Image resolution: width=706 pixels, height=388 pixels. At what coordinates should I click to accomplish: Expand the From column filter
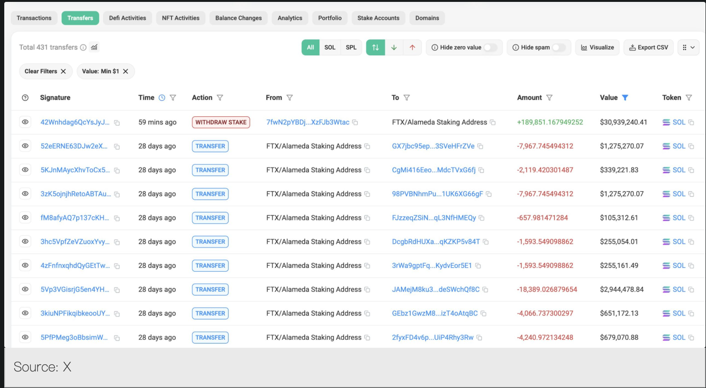click(290, 97)
